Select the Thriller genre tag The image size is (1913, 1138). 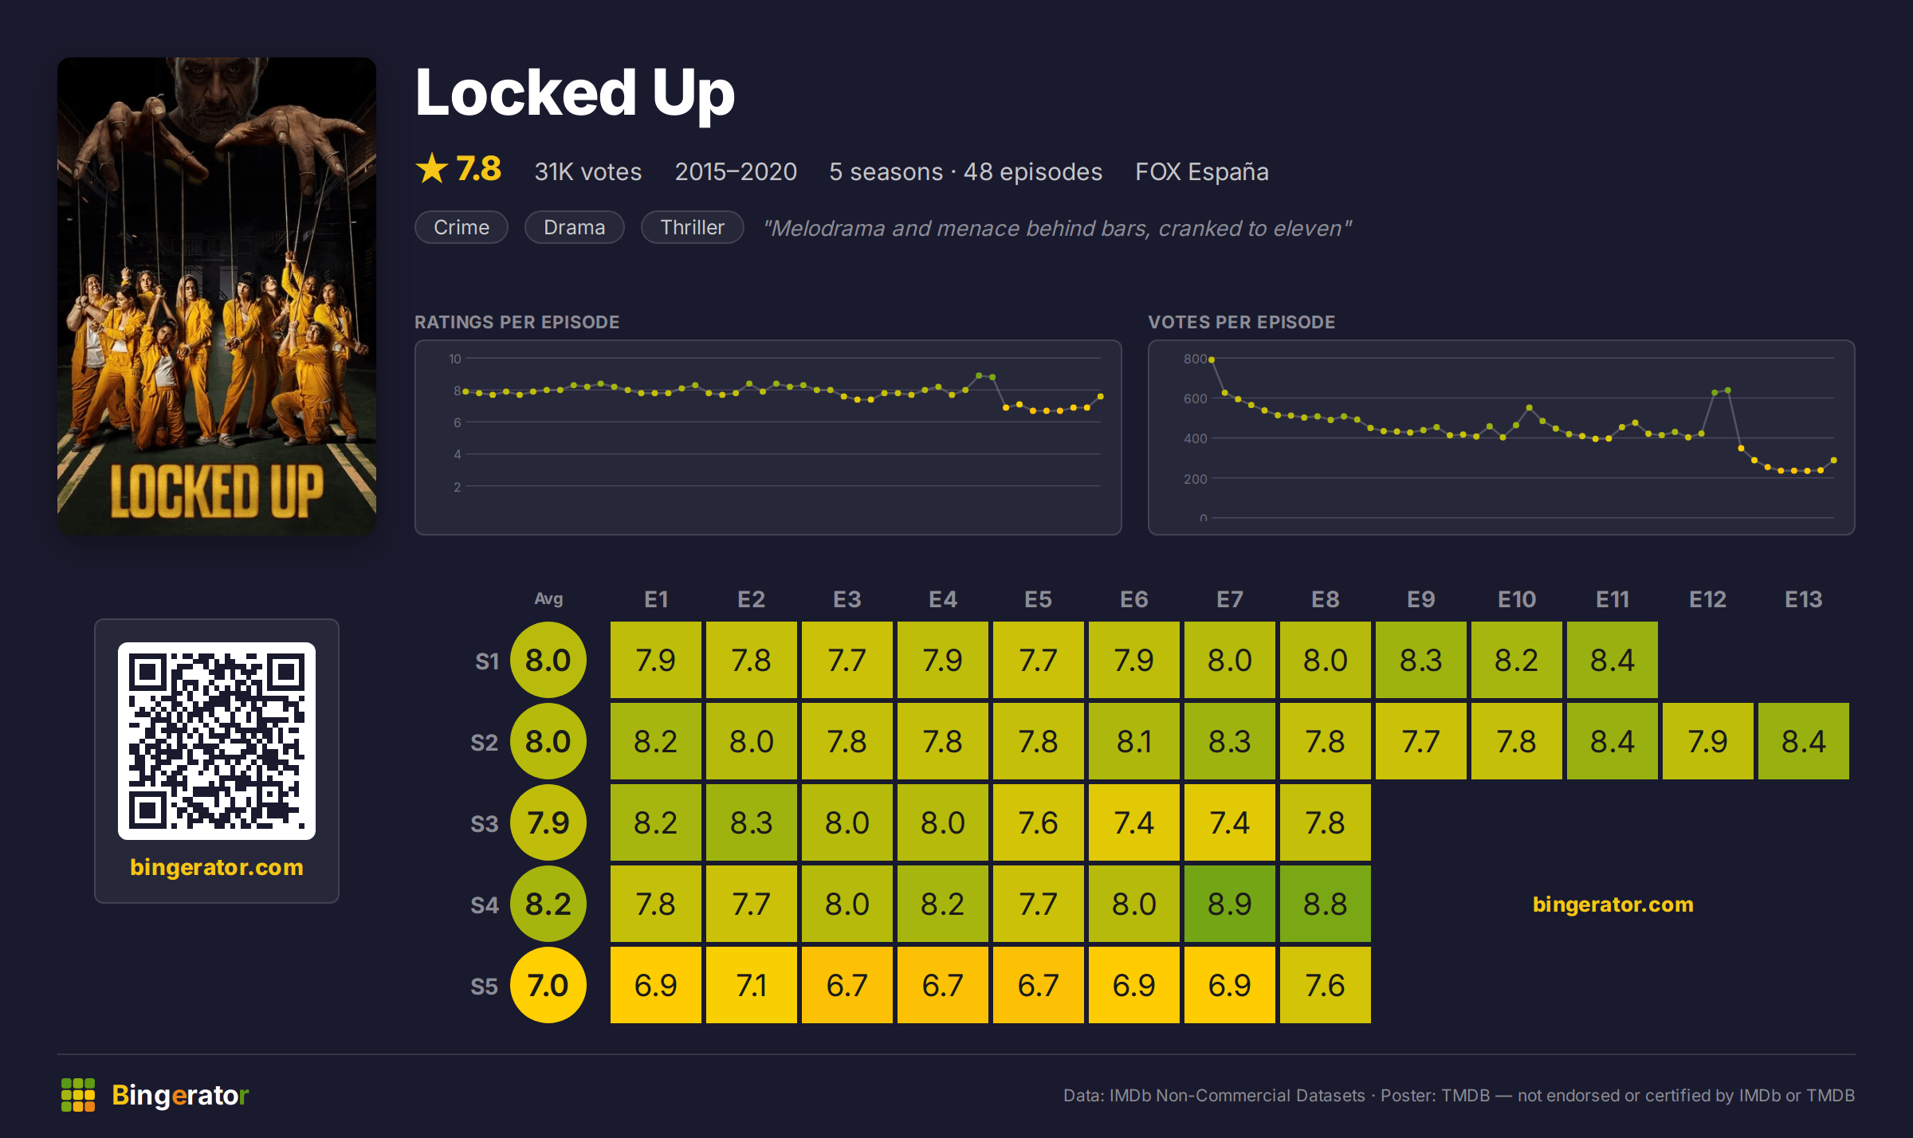coord(693,227)
